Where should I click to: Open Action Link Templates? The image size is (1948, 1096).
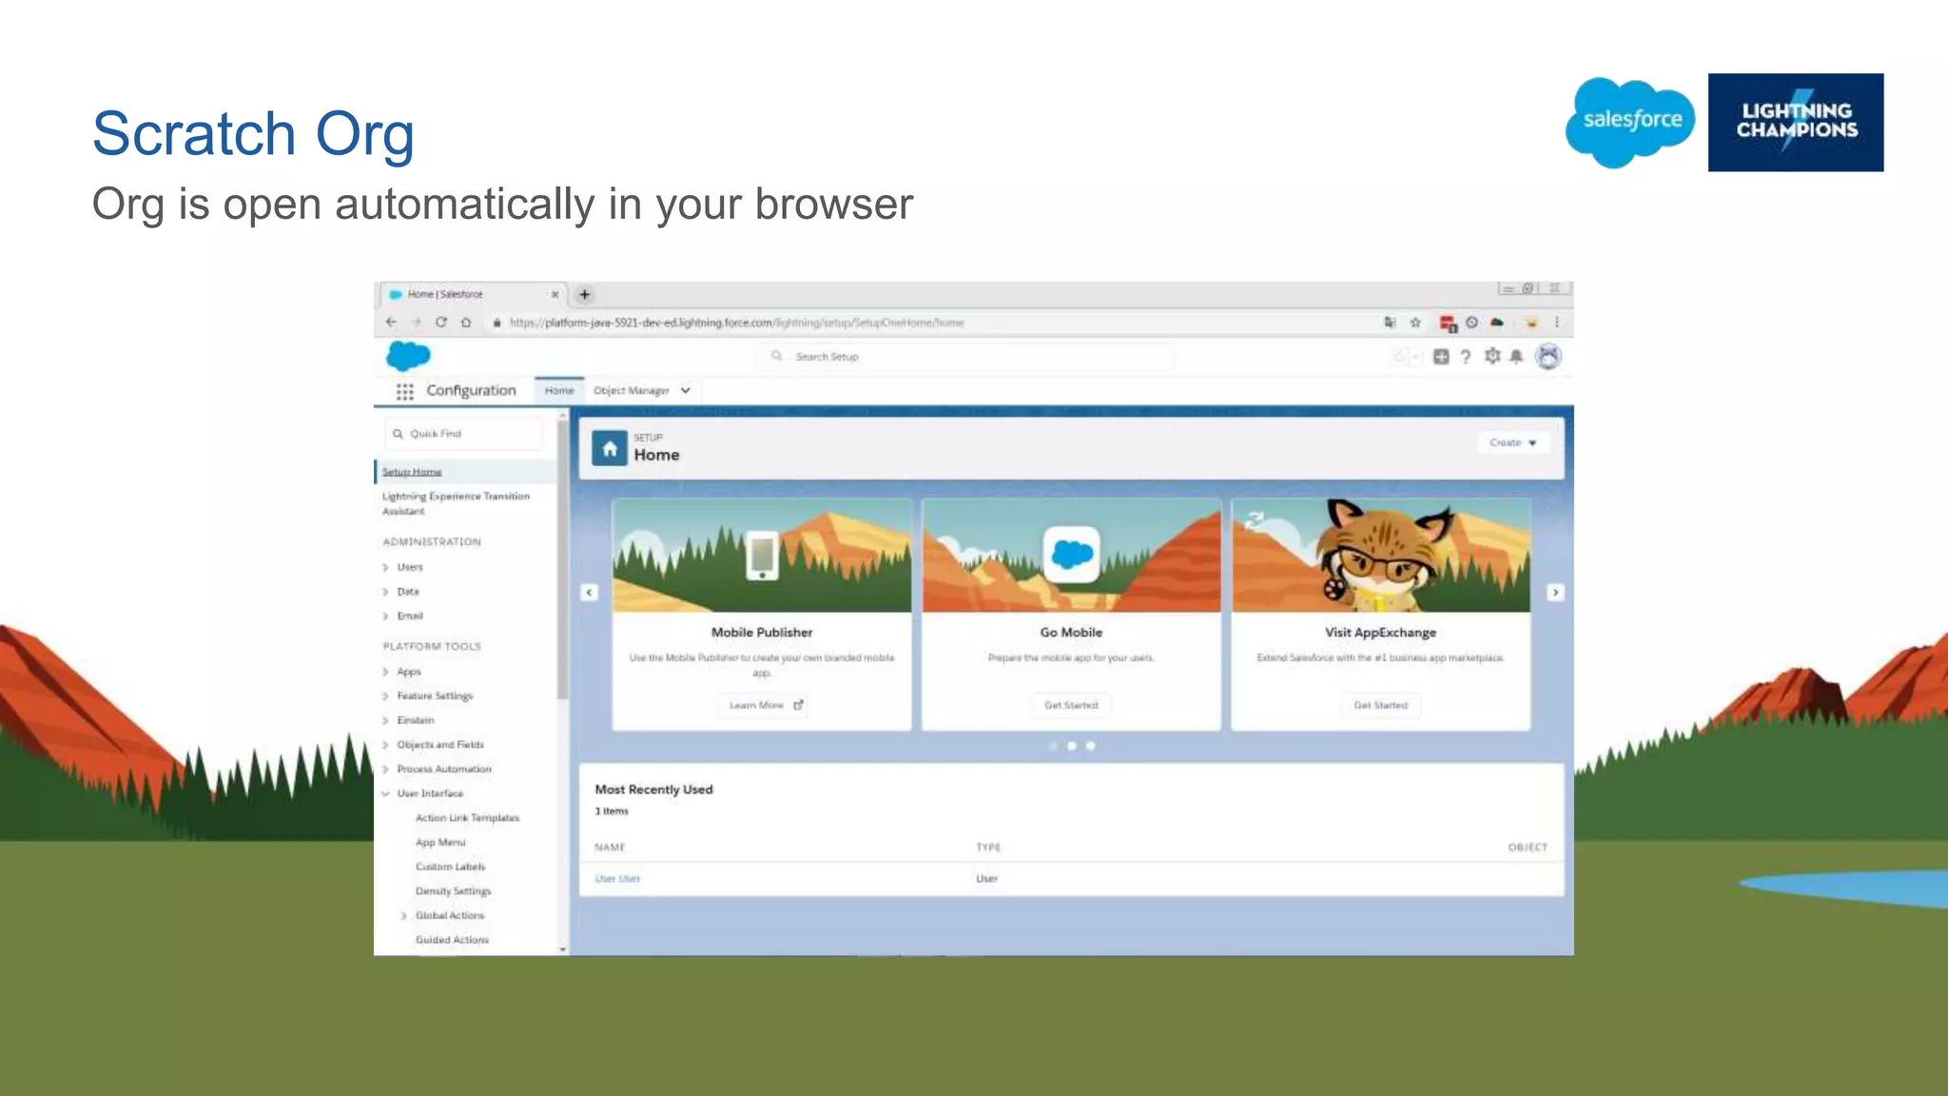[x=467, y=818]
